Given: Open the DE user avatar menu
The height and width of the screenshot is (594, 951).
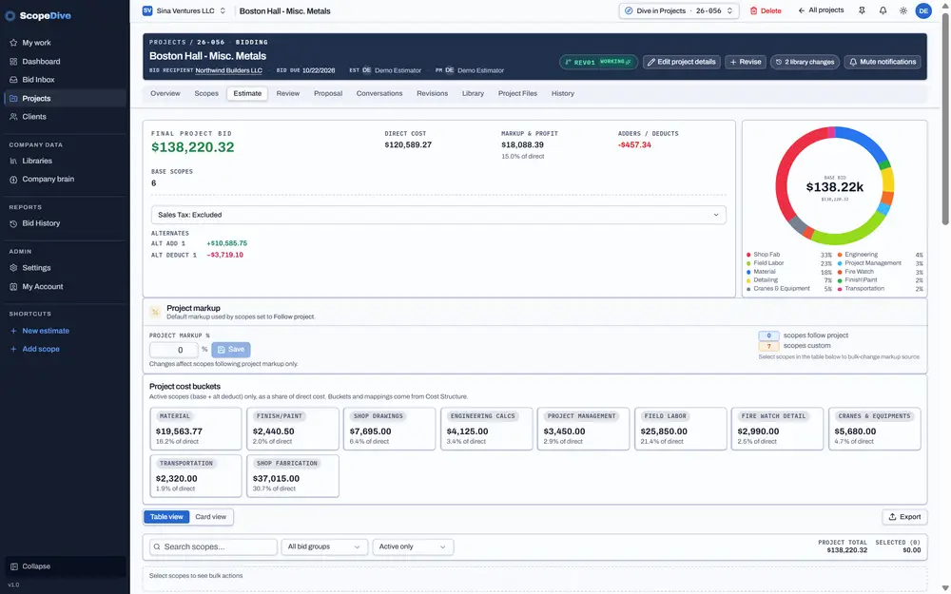Looking at the screenshot, I should (x=923, y=10).
